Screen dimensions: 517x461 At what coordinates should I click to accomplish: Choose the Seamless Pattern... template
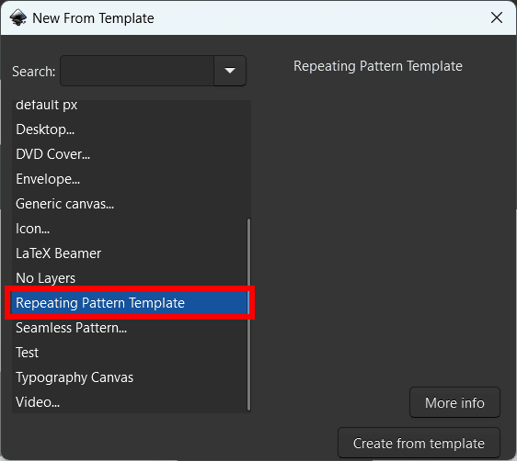click(x=130, y=328)
